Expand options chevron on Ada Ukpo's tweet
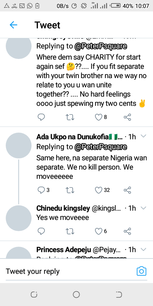This screenshot has height=306, width=153. click(x=143, y=136)
